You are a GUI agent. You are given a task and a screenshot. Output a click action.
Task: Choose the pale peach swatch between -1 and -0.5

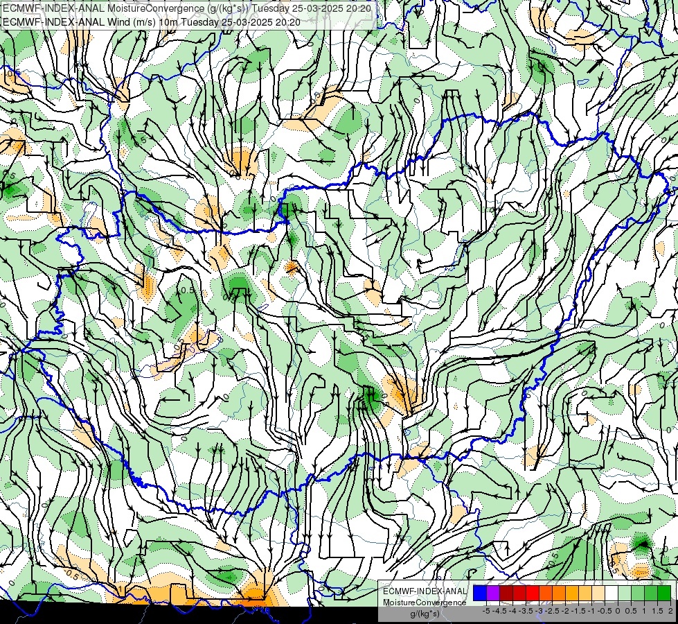coord(598,593)
